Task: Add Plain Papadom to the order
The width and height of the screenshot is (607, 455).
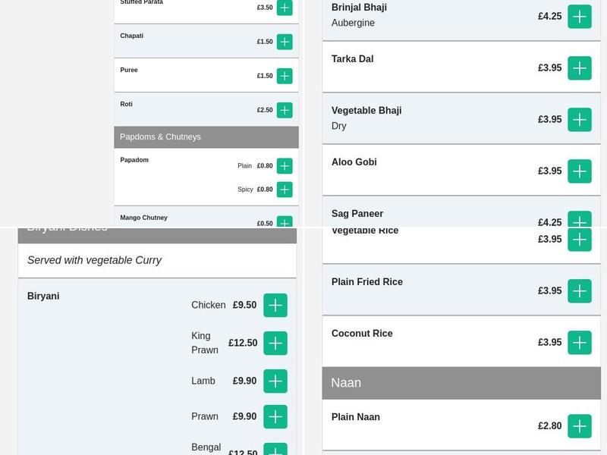Action: 285,165
